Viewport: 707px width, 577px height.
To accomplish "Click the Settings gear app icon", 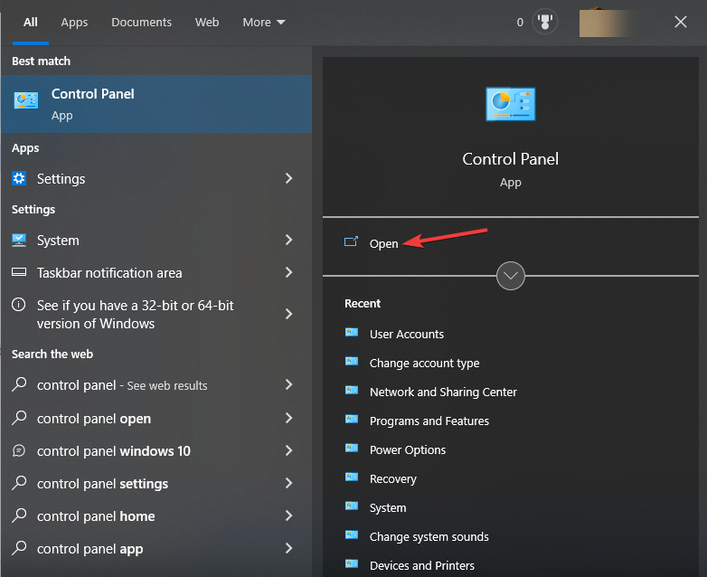I will [19, 179].
